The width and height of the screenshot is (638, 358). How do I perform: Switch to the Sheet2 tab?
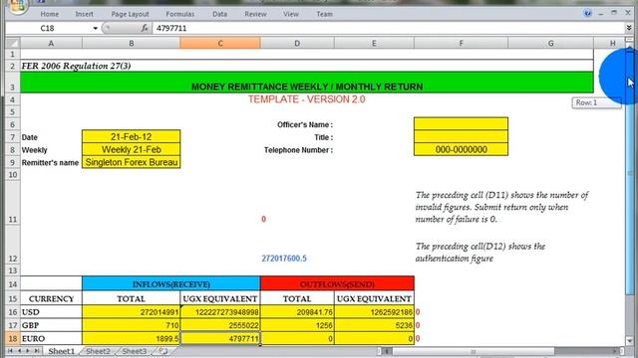(x=98, y=351)
